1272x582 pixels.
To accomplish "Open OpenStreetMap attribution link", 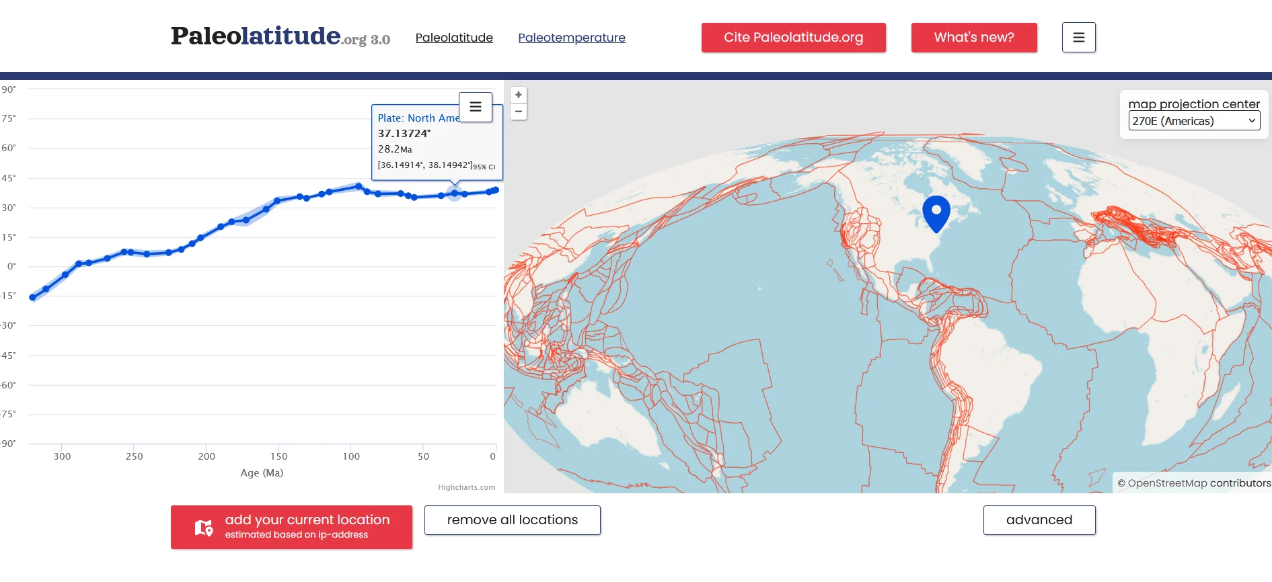I will pyautogui.click(x=1167, y=483).
